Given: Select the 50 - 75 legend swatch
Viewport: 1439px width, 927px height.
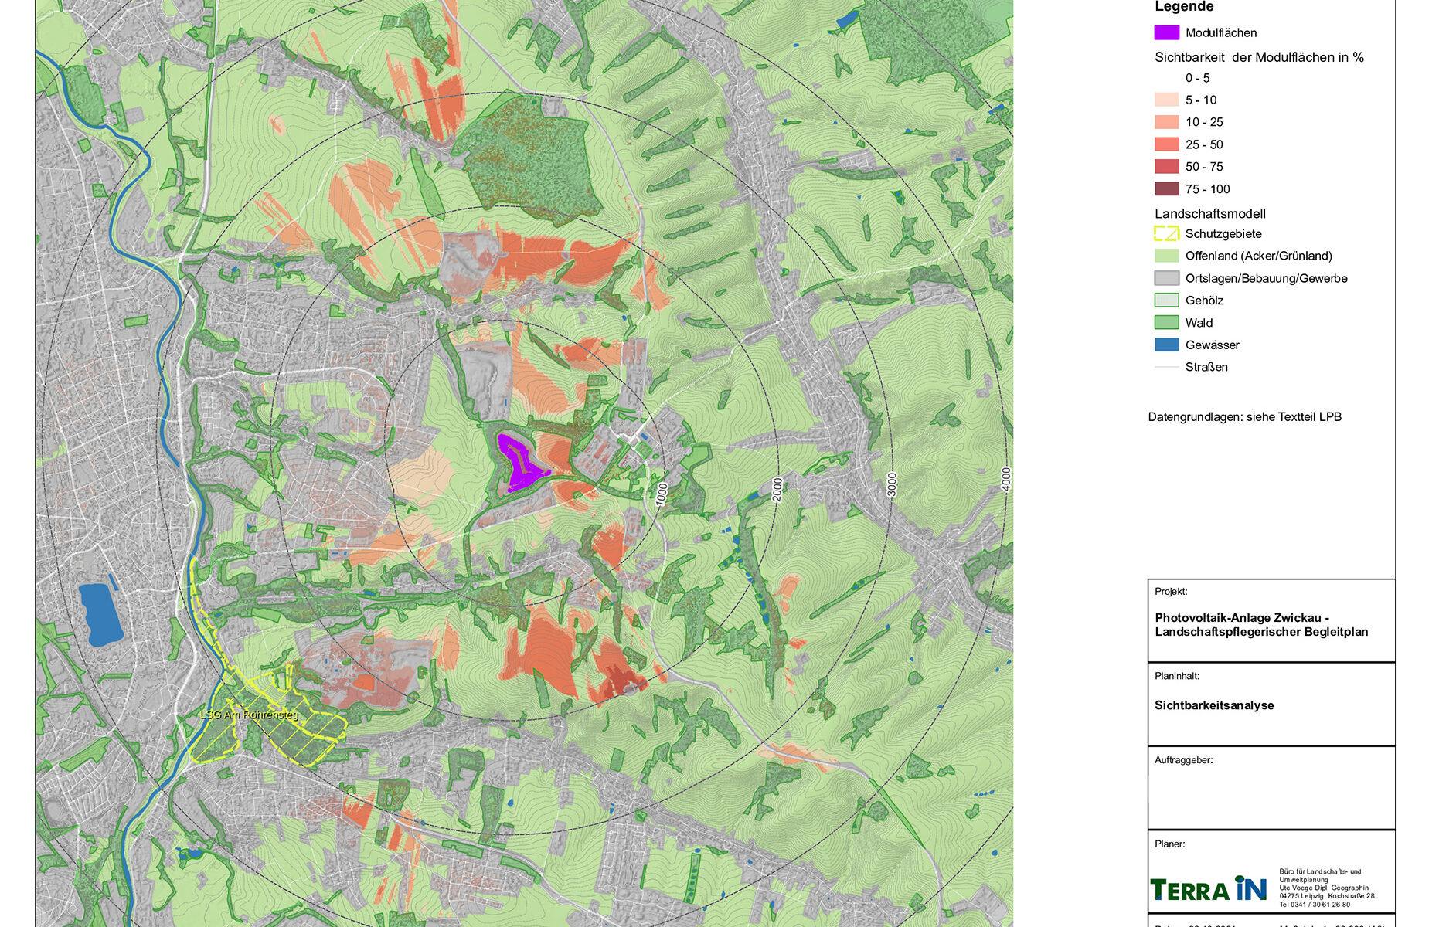Looking at the screenshot, I should pos(1166,167).
